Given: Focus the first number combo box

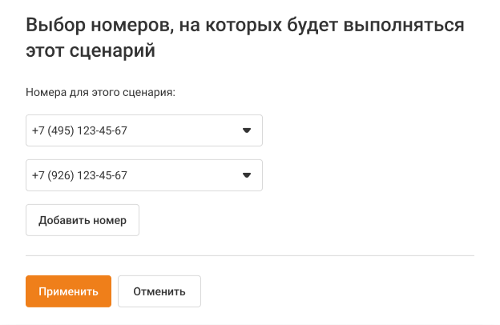Looking at the screenshot, I should (x=144, y=130).
